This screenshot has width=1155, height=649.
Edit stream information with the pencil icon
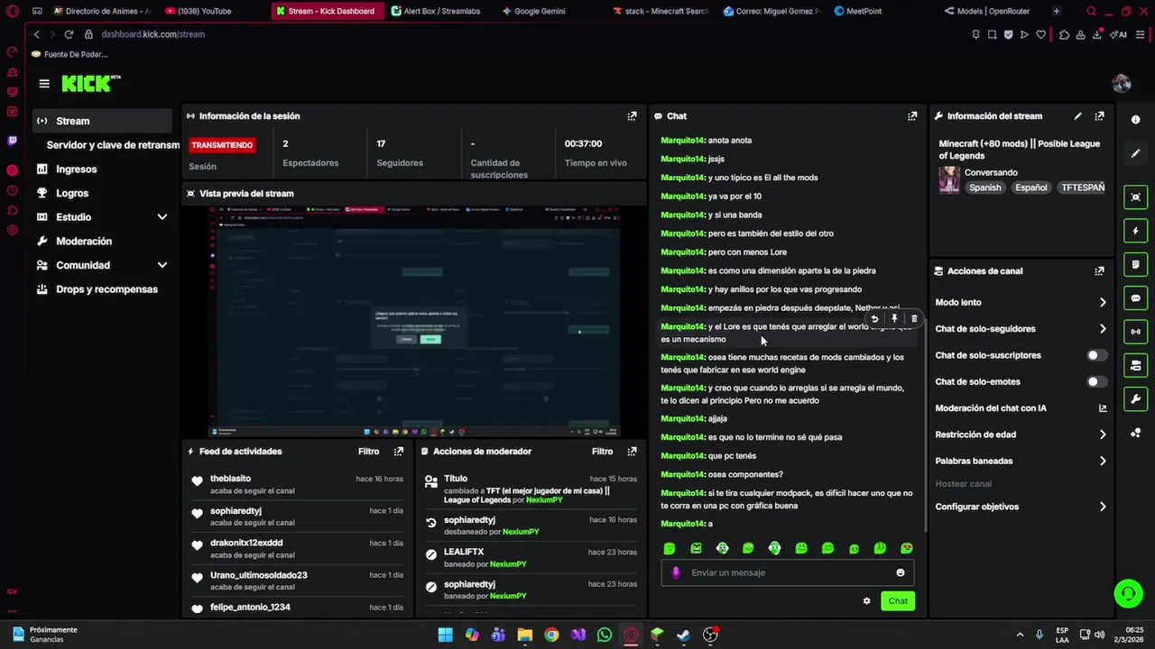(1077, 116)
